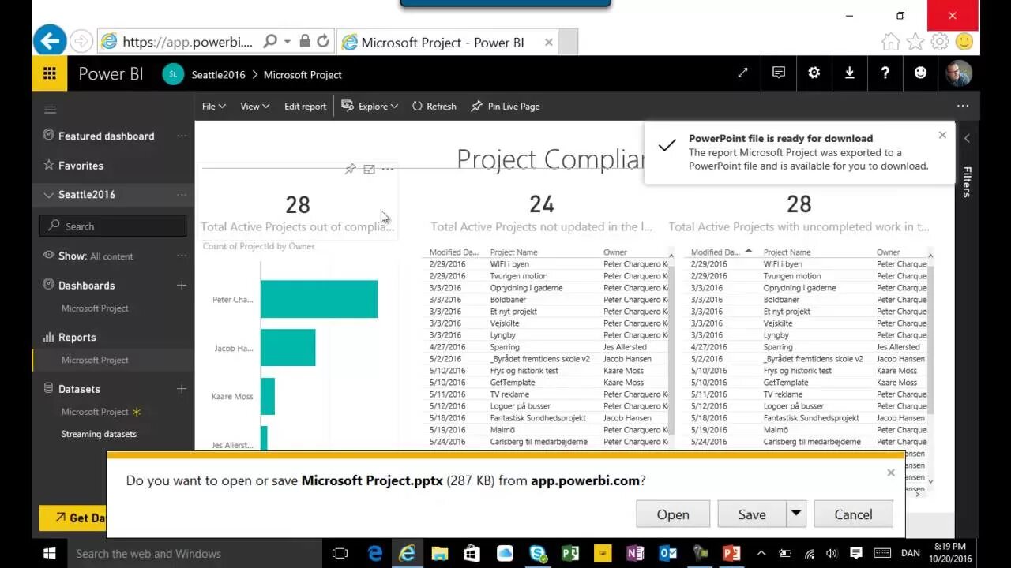The width and height of the screenshot is (1011, 568).
Task: Open the Explore dropdown
Action: tap(370, 106)
